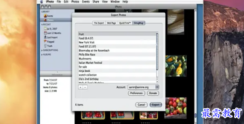Select the ninja book gallery
This screenshot has height=124, width=244.
tap(117, 71)
